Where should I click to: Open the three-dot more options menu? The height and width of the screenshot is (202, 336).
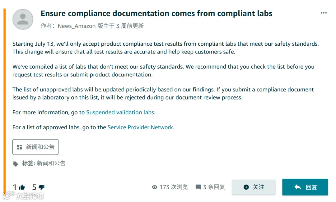324,13
